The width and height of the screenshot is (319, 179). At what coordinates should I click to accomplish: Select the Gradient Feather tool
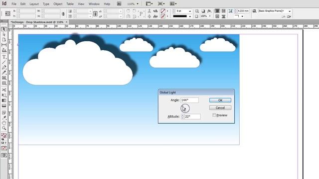[4, 106]
